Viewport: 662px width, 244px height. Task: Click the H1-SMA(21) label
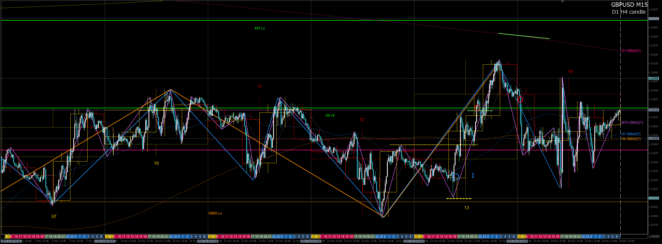click(x=631, y=134)
